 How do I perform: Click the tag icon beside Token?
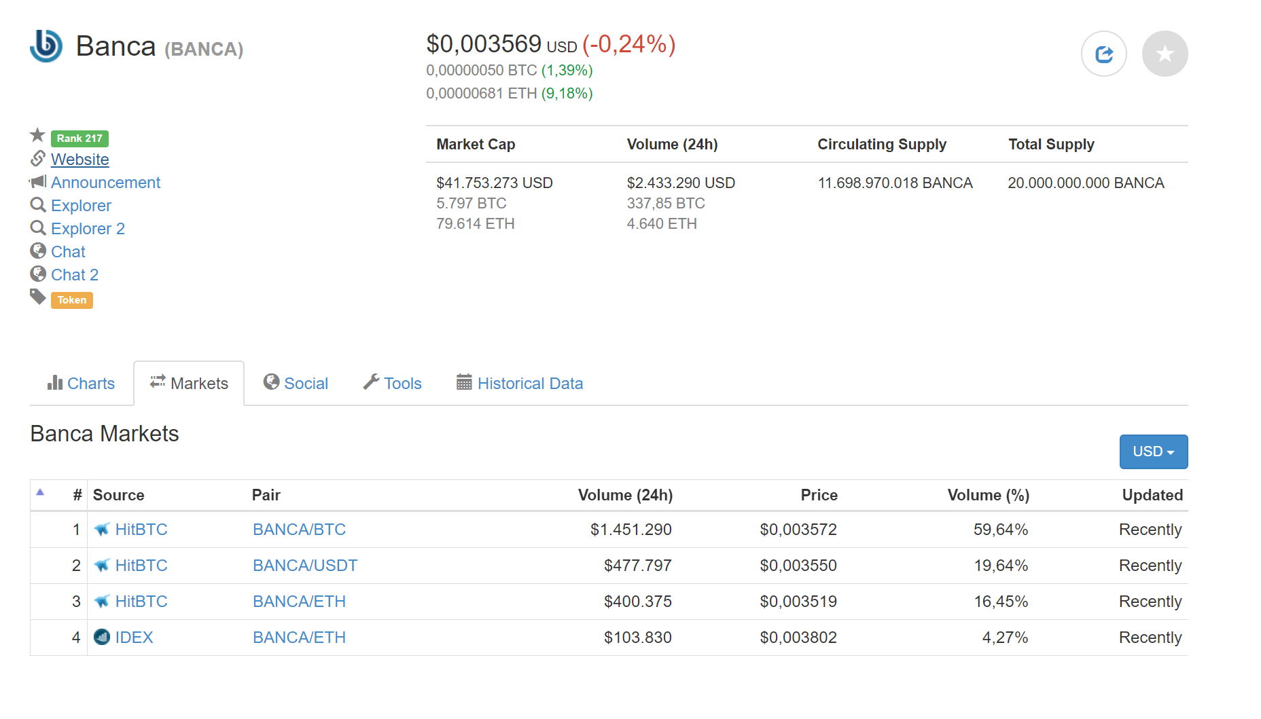click(38, 297)
